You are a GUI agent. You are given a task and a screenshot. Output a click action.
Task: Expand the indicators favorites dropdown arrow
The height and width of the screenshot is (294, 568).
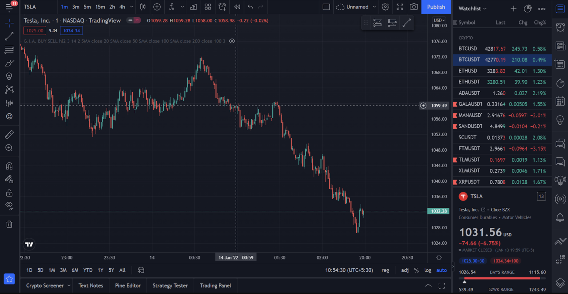[x=182, y=7]
